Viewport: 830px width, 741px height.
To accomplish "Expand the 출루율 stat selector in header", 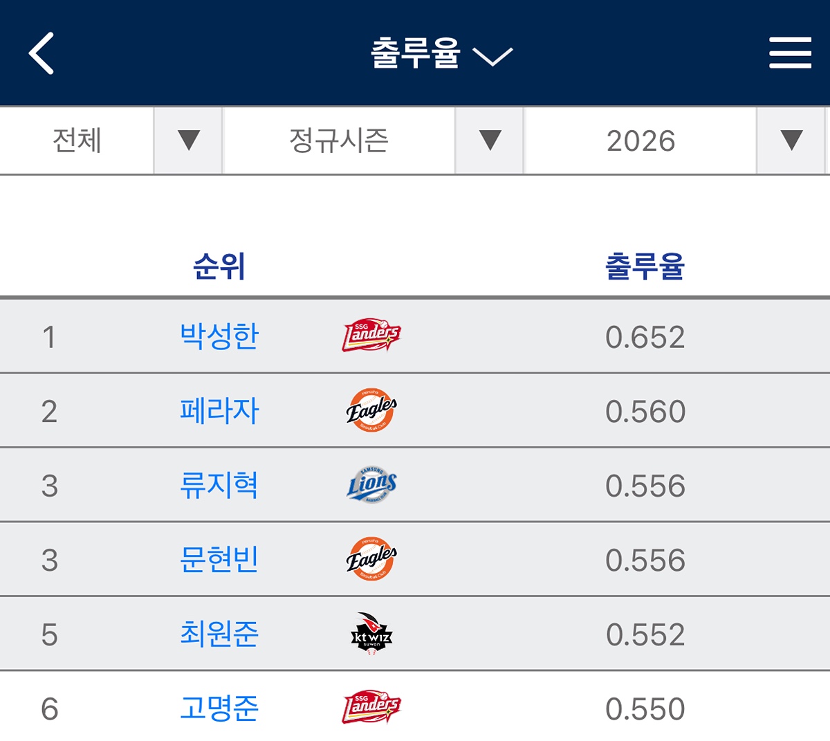I will click(x=441, y=54).
